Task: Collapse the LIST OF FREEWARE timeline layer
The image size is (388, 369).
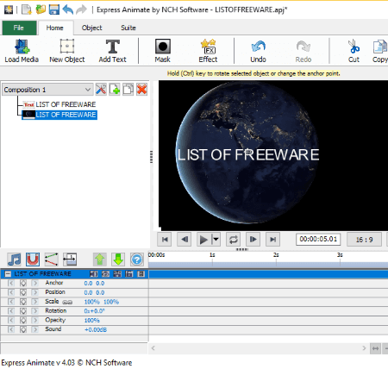Action: [x=8, y=274]
